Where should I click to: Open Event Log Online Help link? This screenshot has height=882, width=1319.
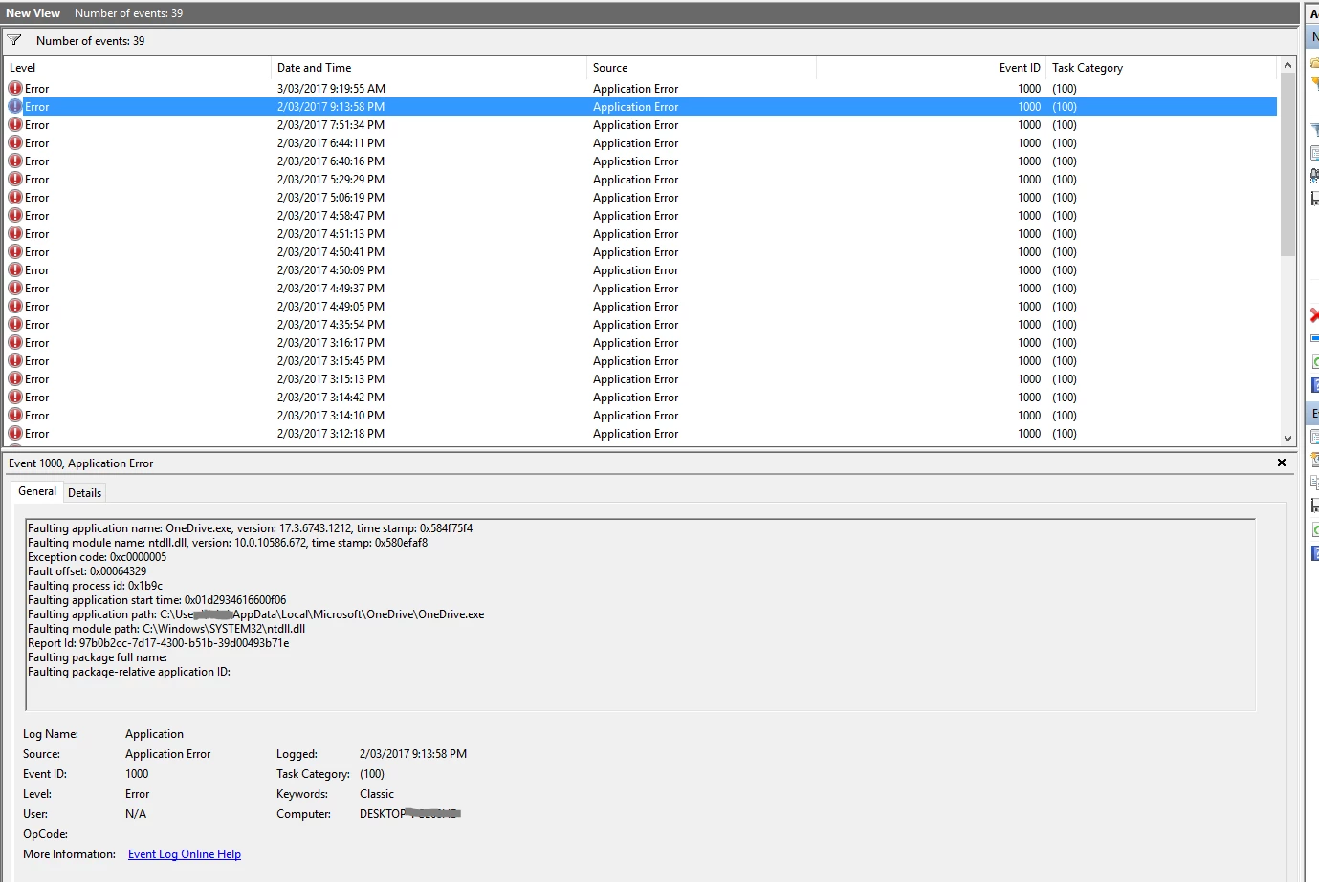click(185, 854)
